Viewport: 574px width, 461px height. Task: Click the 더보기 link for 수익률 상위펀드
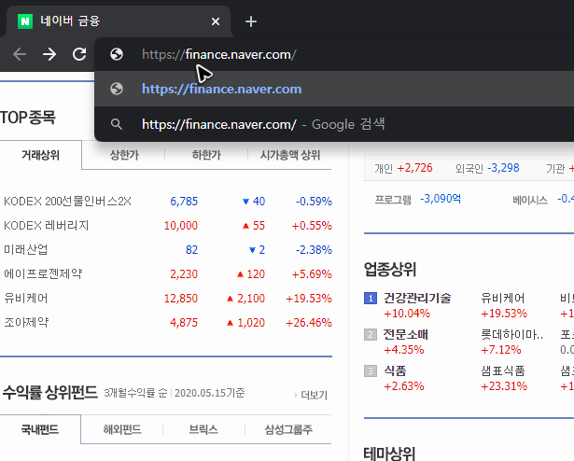tap(311, 395)
